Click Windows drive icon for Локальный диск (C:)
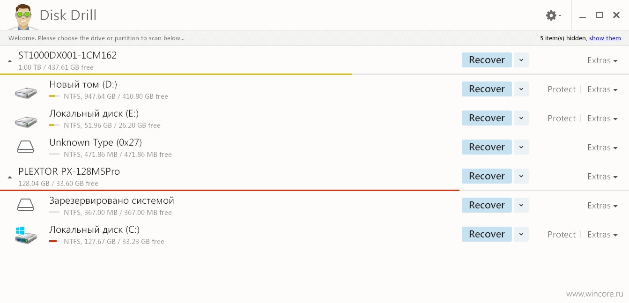629x303 pixels. tap(26, 235)
